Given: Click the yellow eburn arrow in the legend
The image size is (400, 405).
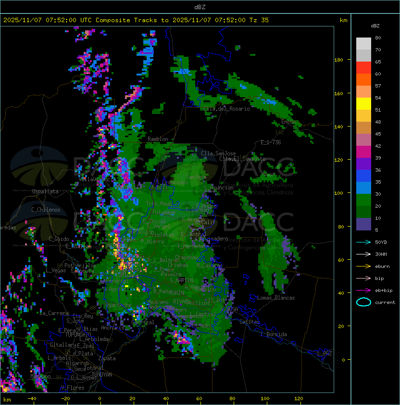Looking at the screenshot, I should point(363,266).
